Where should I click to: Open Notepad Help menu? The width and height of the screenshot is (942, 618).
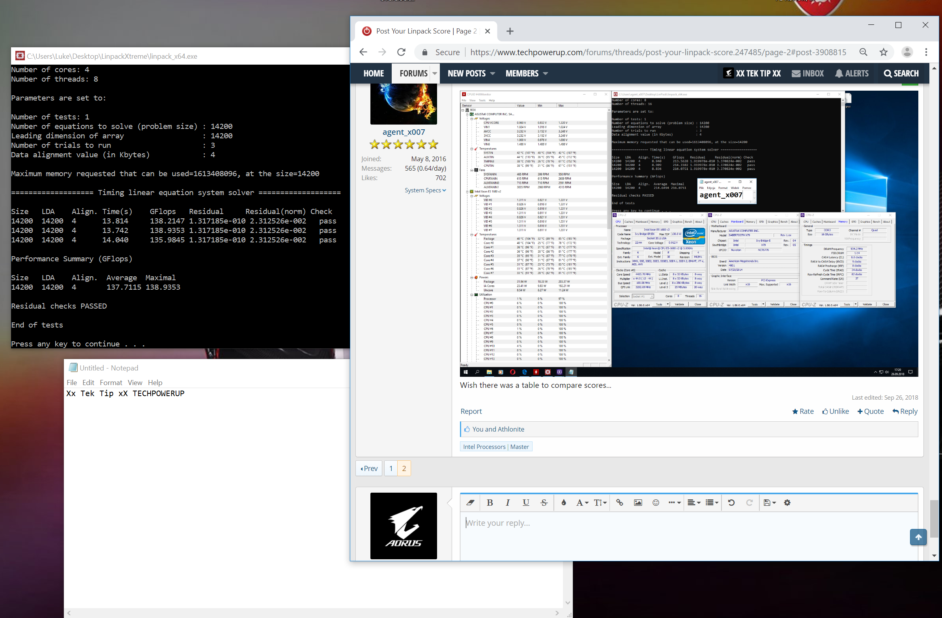click(155, 382)
